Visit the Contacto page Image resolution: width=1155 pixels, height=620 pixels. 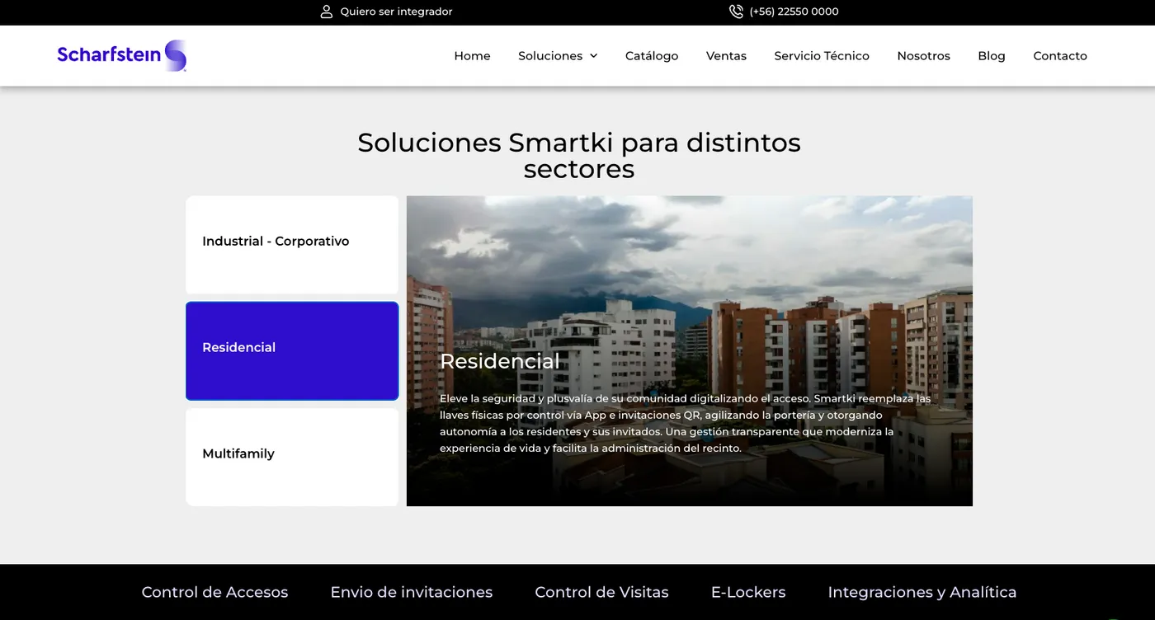1060,56
